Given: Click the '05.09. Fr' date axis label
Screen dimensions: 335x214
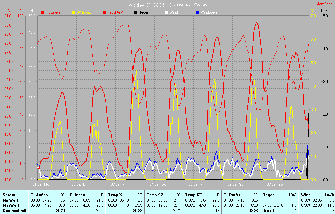Looking at the screenshot, I should click(196, 184).
